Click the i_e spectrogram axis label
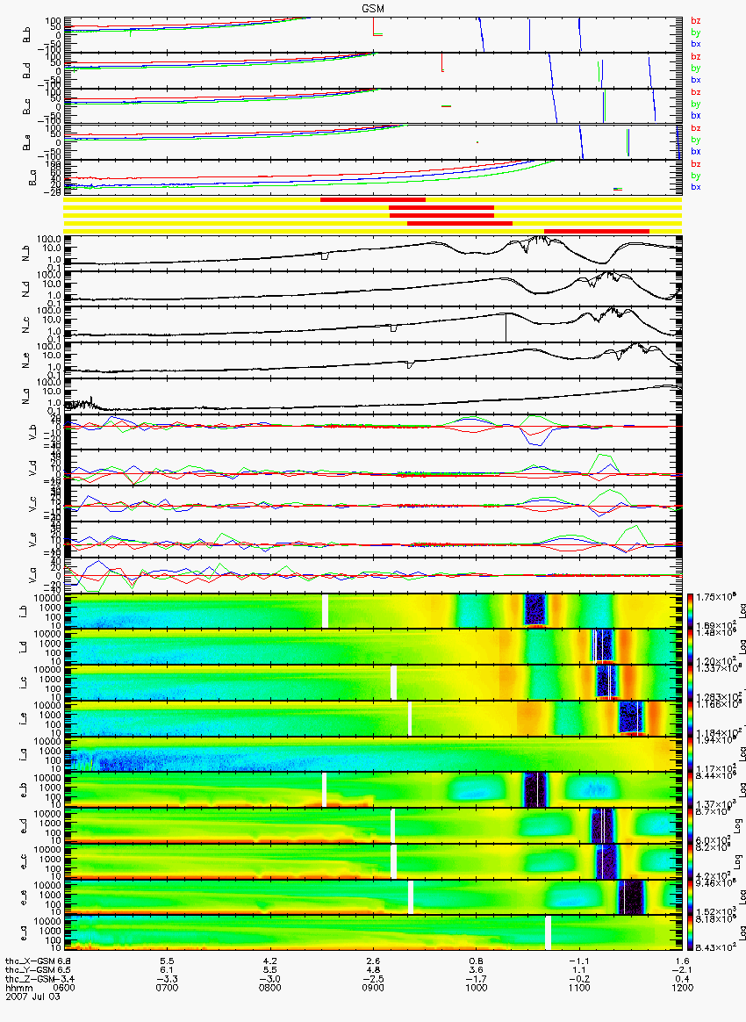The image size is (746, 1022). (x=23, y=718)
